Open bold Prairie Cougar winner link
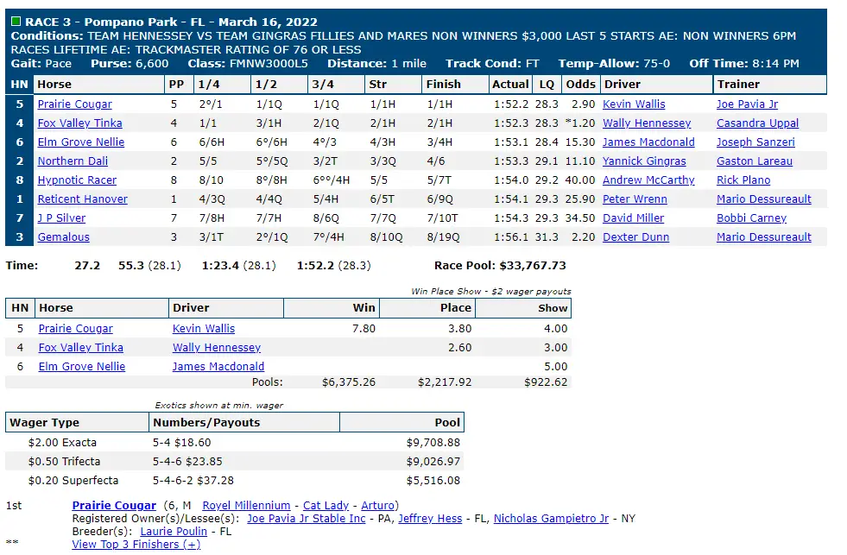 point(114,505)
